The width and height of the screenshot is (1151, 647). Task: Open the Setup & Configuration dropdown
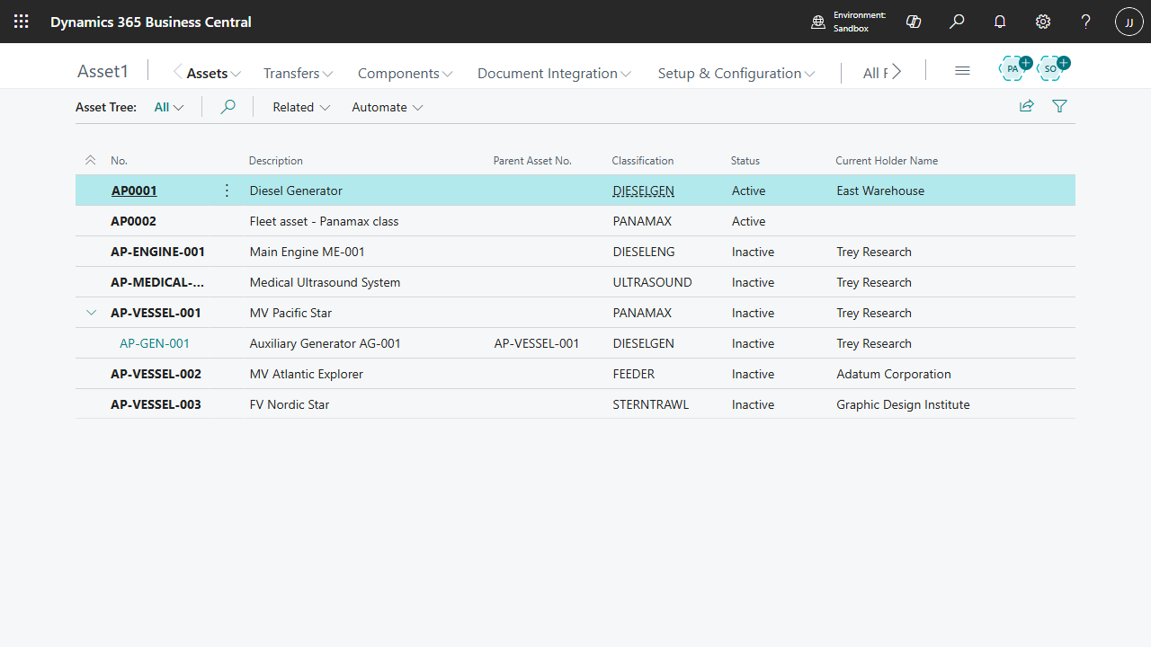click(736, 74)
